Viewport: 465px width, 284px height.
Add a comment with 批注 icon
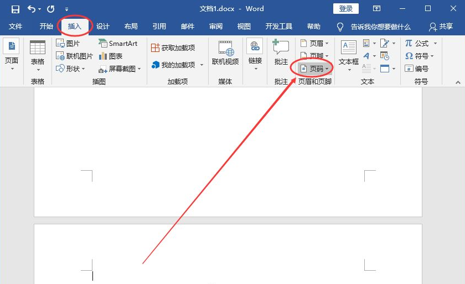[x=281, y=52]
